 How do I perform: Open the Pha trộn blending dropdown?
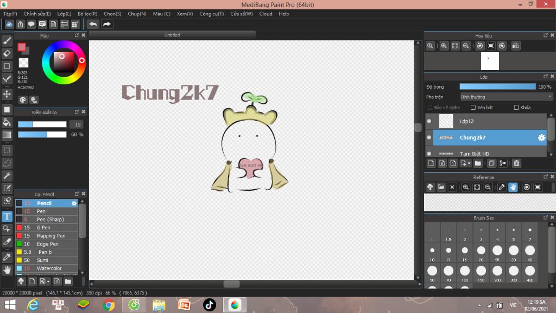point(507,97)
